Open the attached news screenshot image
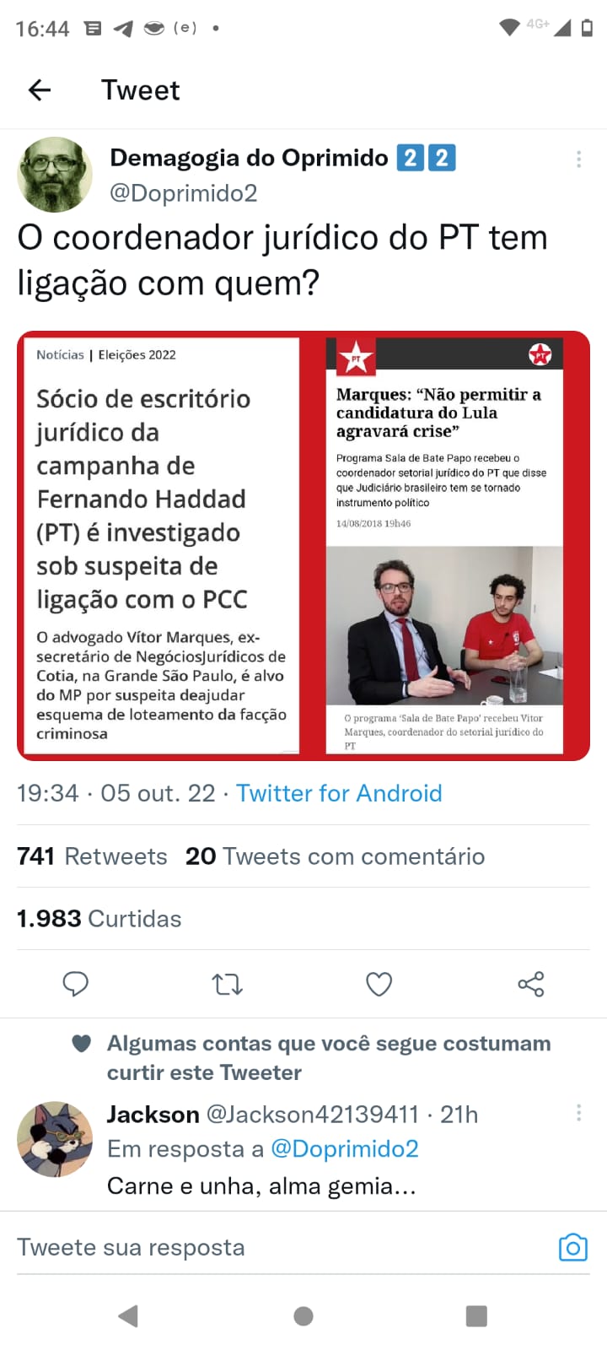Screen dimensions: 607x1350 click(303, 546)
